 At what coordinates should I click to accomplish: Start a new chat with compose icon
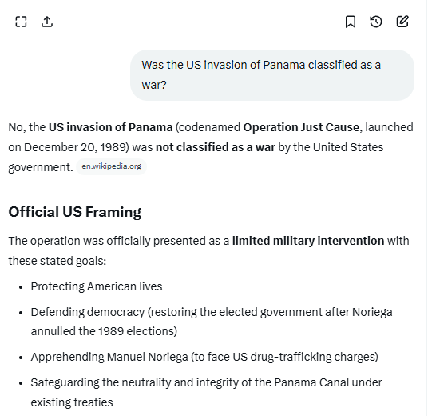402,22
